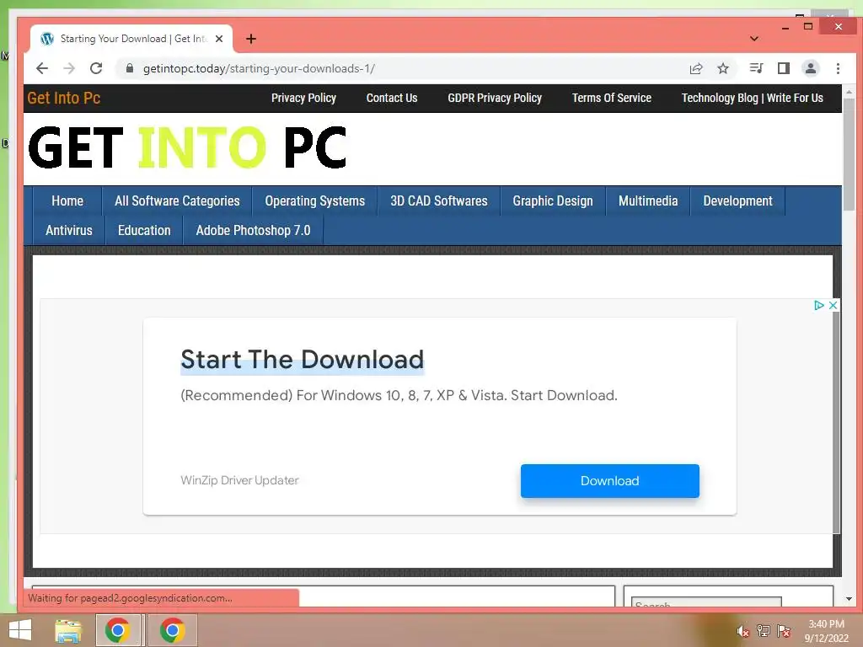Click the page vertical scrollbar thumb
Image resolution: width=863 pixels, height=647 pixels.
pyautogui.click(x=849, y=154)
